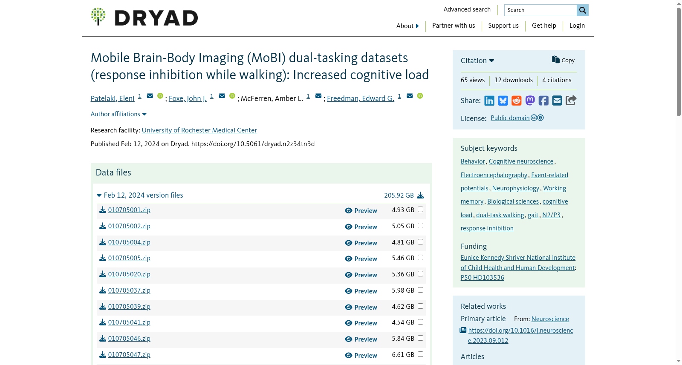The image size is (682, 365).
Task: Open Partner with us menu item
Action: pos(454,26)
